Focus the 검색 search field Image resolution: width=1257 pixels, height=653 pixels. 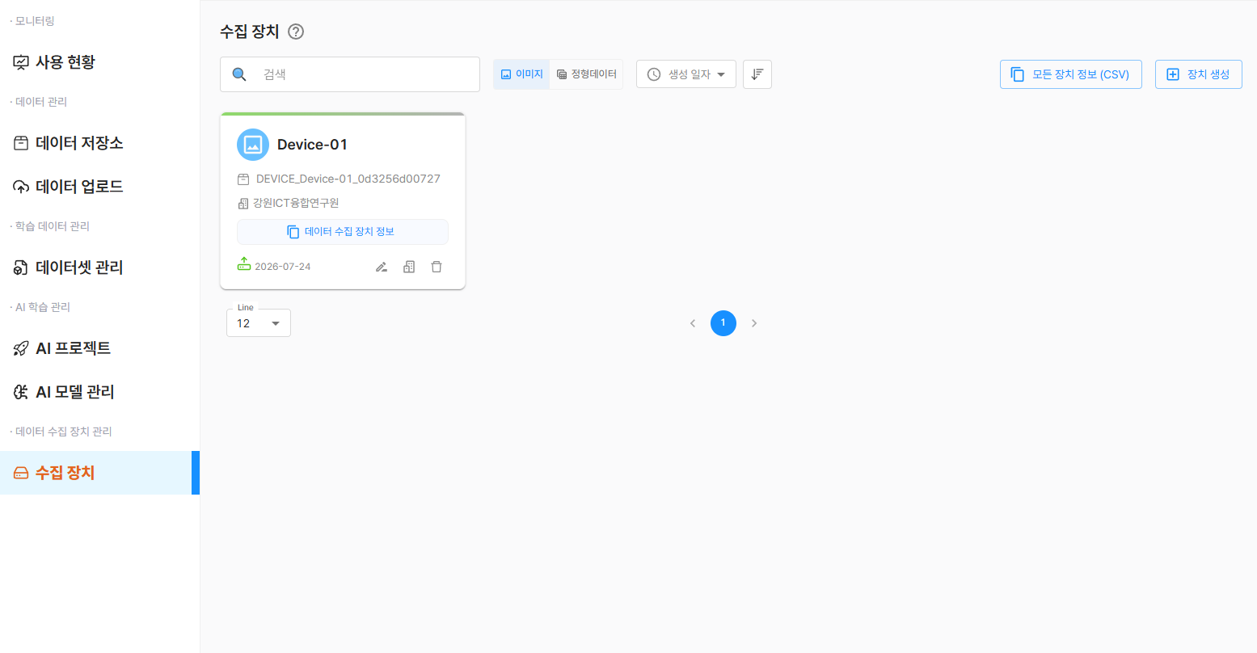click(350, 74)
